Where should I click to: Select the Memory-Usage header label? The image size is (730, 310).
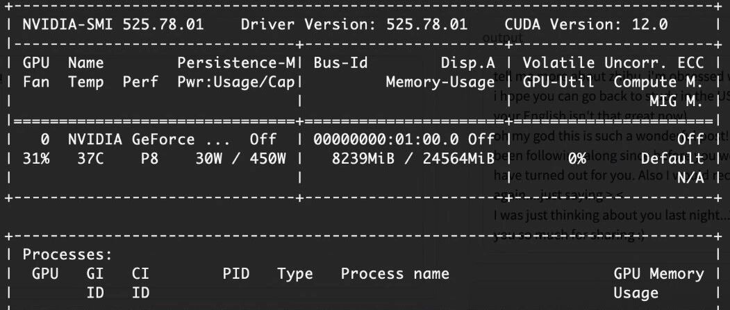point(440,83)
